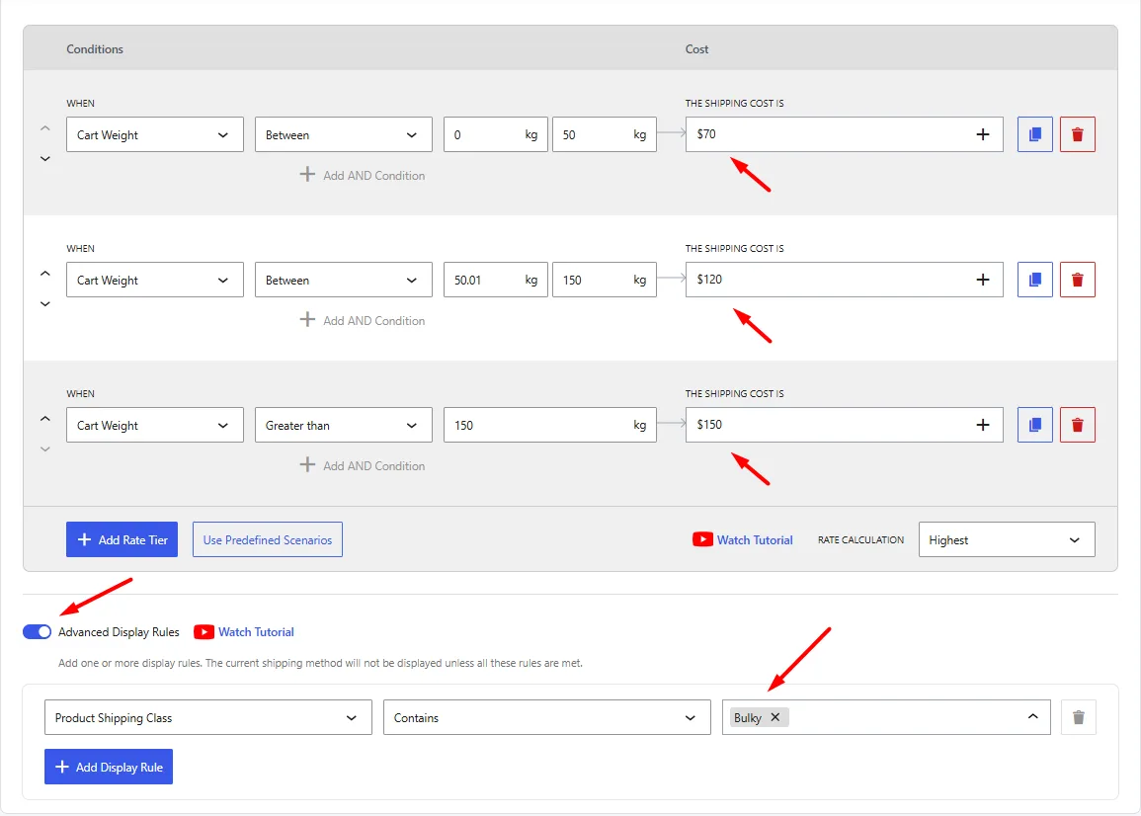
Task: Delete the $120 rate tier
Action: [x=1078, y=280]
